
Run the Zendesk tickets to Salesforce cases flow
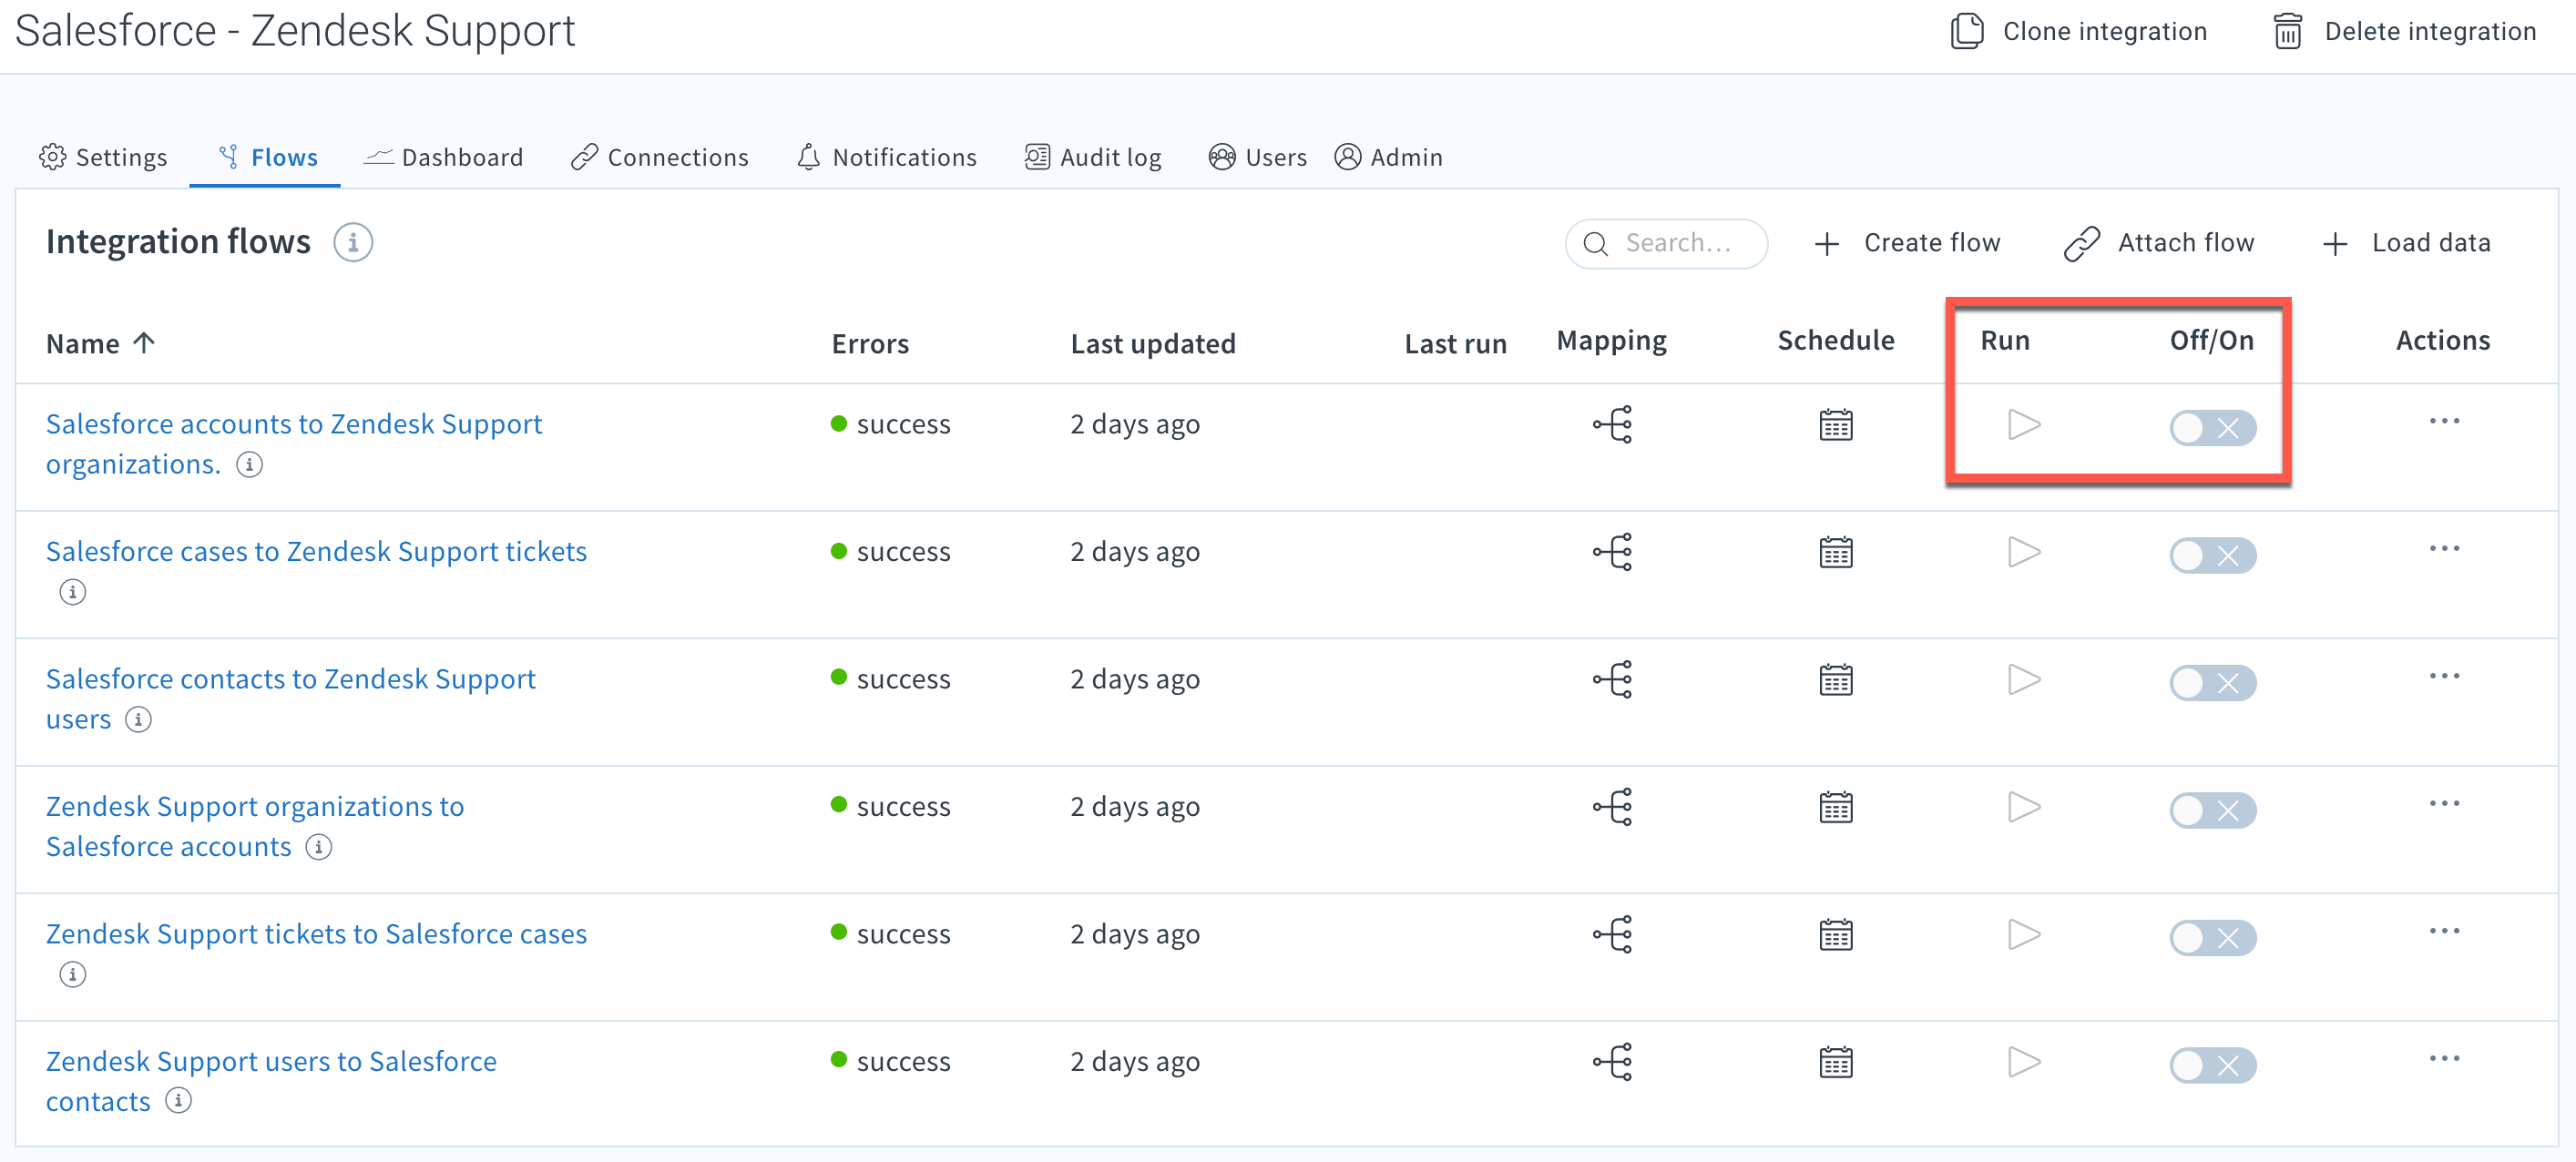click(x=2024, y=934)
